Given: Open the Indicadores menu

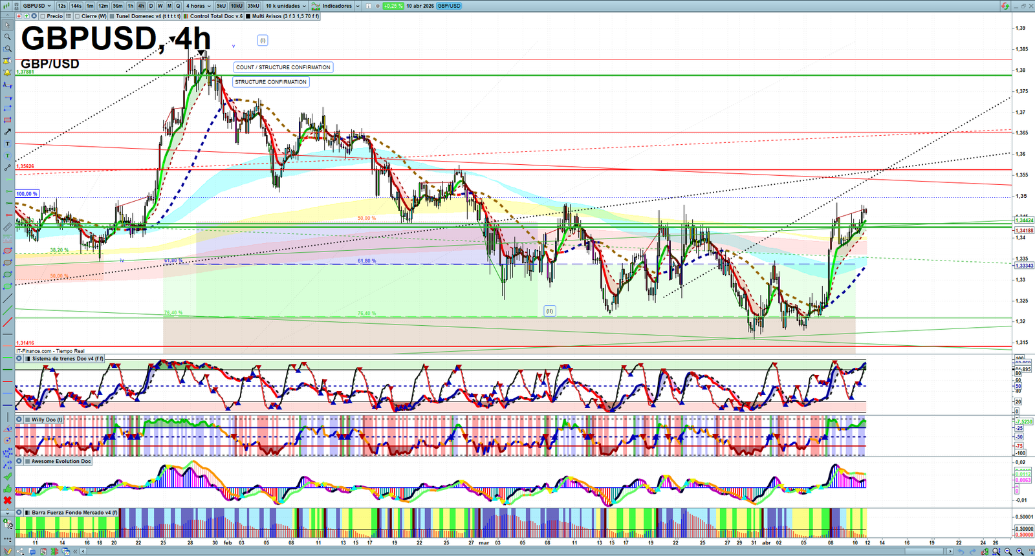Looking at the screenshot, I should click(336, 6).
